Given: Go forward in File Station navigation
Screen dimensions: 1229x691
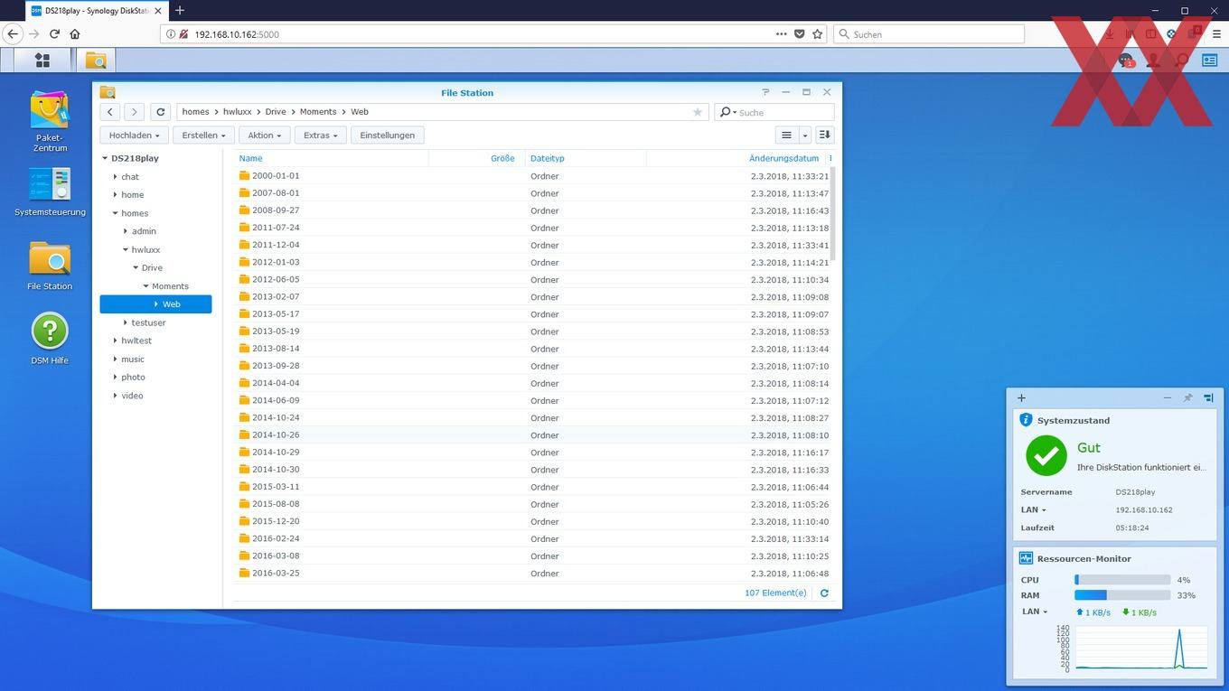Looking at the screenshot, I should tap(134, 112).
